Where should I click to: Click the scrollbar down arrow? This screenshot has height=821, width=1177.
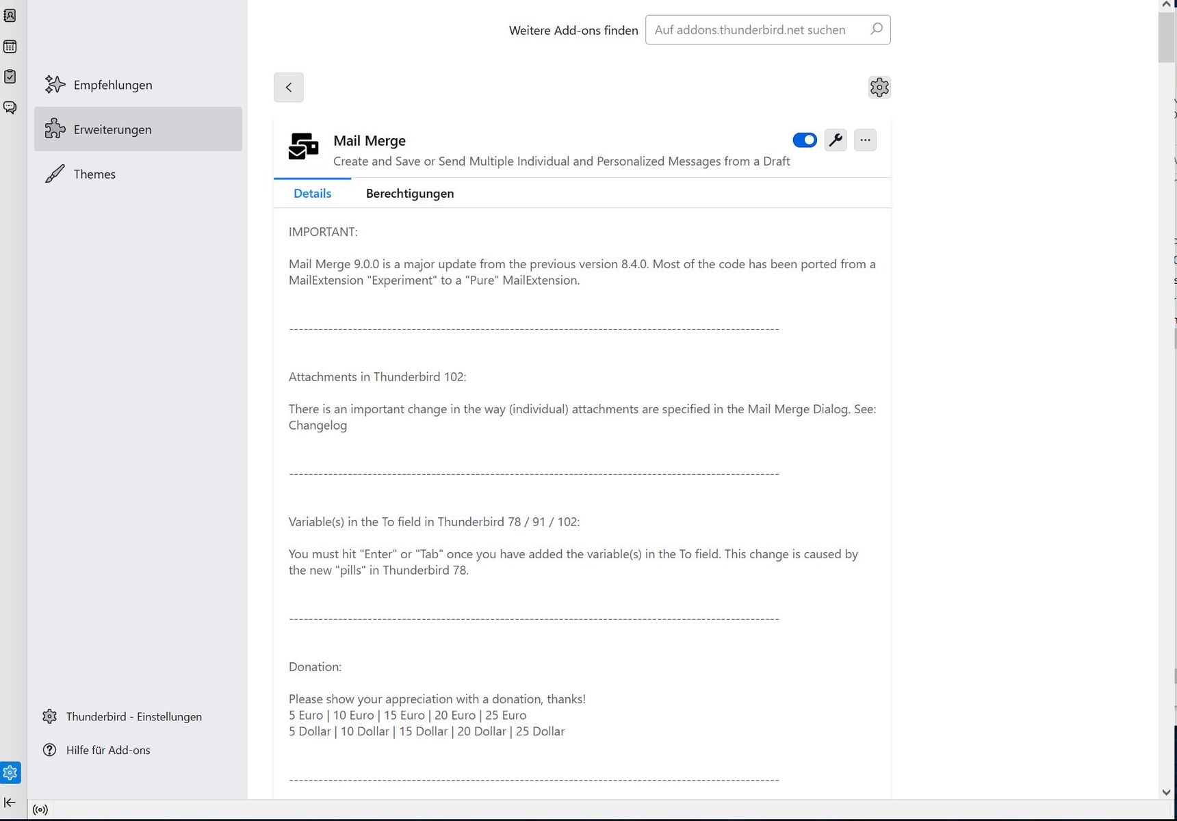(1167, 792)
